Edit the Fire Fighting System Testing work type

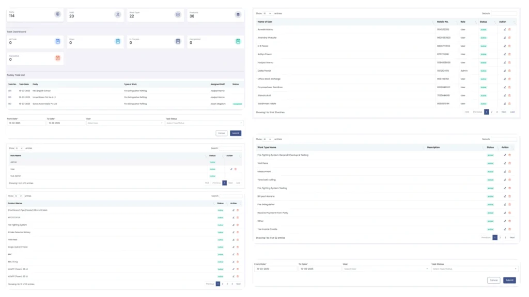505,188
